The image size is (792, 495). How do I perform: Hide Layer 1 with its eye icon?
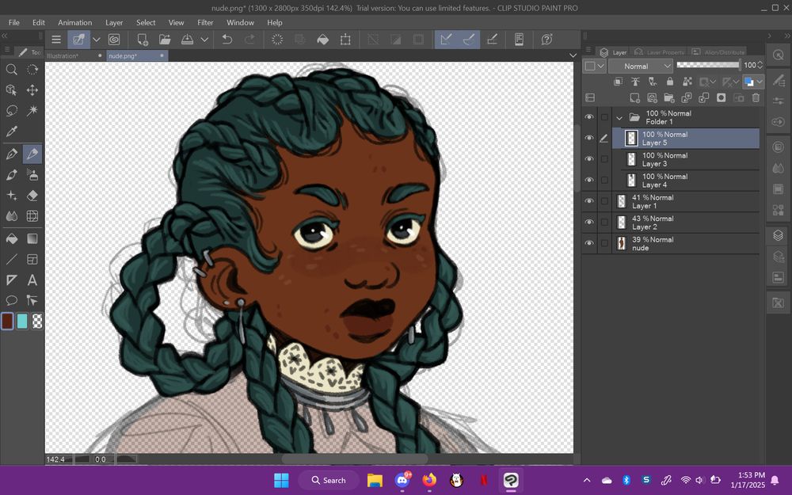(x=589, y=201)
